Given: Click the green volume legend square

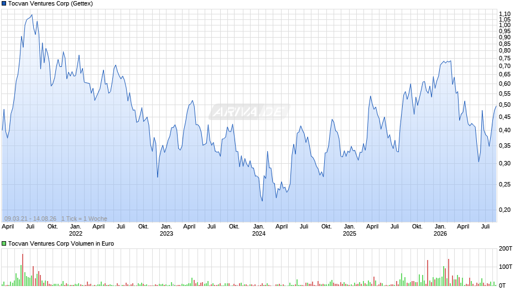Looking at the screenshot, I should pos(4,243).
